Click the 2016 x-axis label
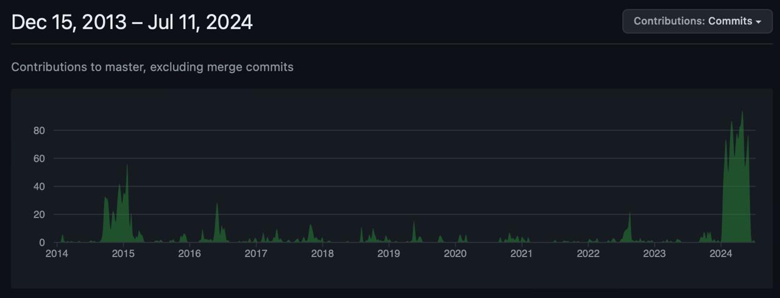The image size is (780, 298). (190, 254)
